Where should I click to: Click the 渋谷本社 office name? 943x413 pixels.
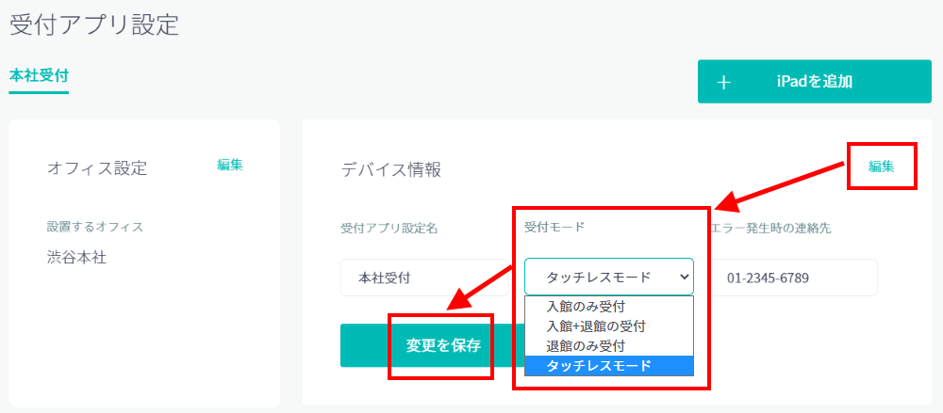point(76,257)
